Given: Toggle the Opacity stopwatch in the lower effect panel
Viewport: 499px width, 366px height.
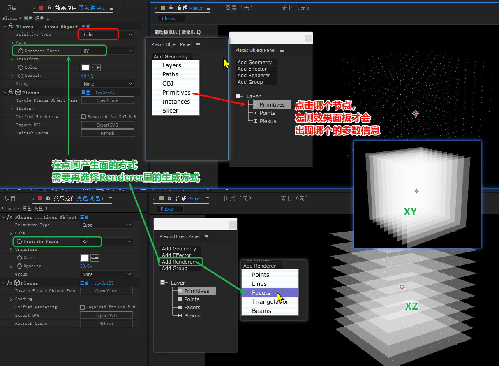Looking at the screenshot, I should tap(19, 266).
